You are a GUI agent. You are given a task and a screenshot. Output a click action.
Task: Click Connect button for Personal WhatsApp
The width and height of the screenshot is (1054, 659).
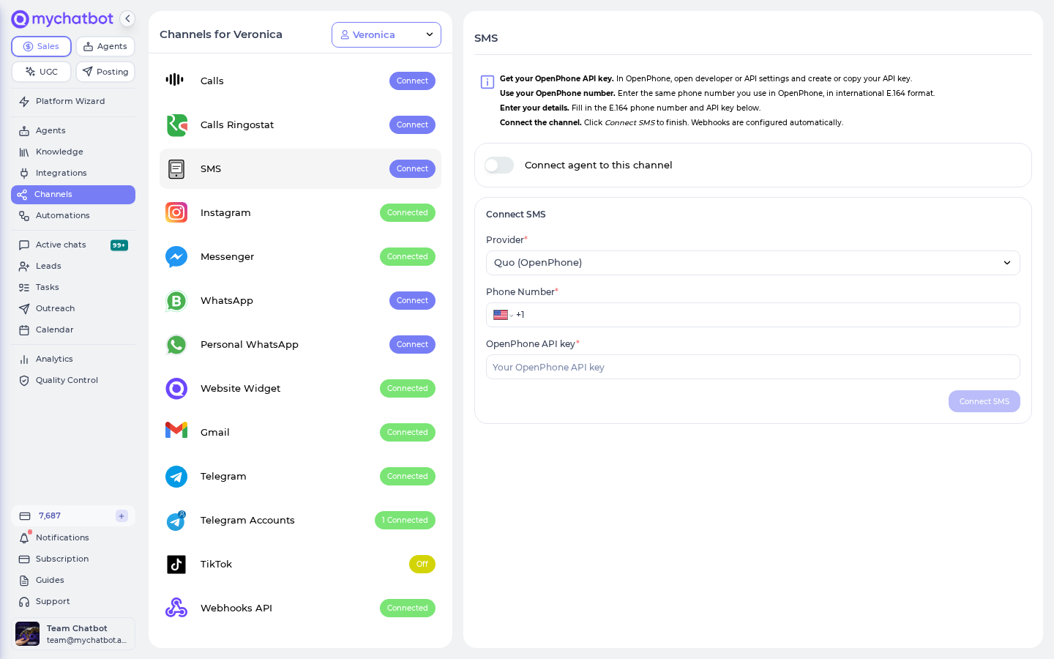point(412,345)
